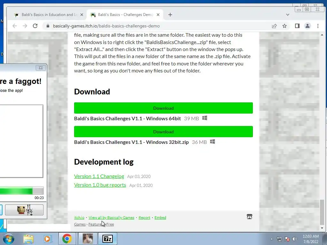This screenshot has width=327, height=245.
Task: Click the Development log heading
Action: pyautogui.click(x=104, y=162)
